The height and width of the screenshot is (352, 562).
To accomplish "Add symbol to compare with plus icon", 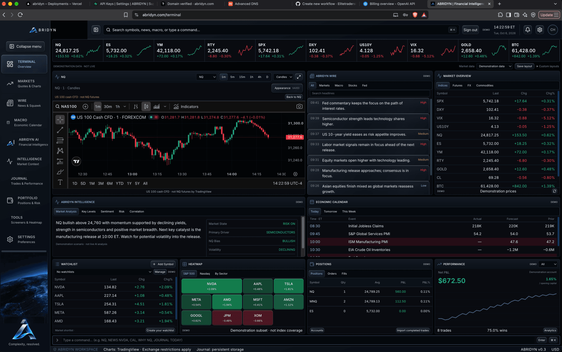I will pos(85,107).
